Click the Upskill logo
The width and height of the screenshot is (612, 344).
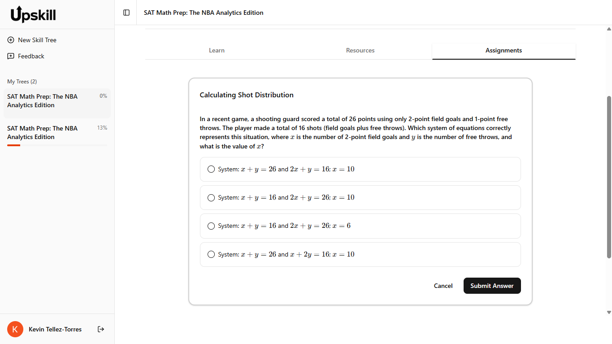(33, 14)
